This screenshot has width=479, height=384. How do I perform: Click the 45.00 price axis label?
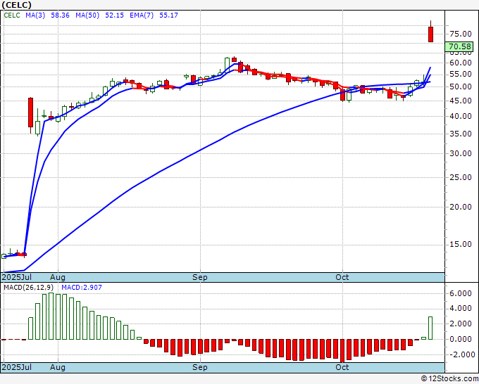click(461, 101)
